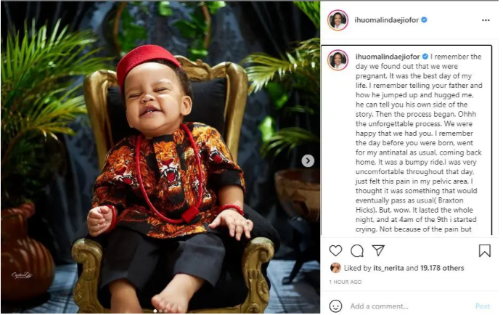This screenshot has width=503, height=315.
Task: Select first carousel dot indicator
Action: coord(155,311)
